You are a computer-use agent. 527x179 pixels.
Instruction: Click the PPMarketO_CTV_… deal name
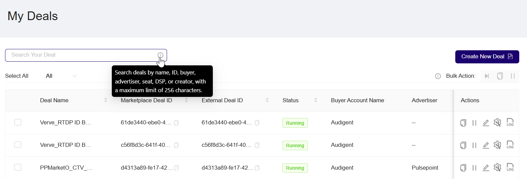[66, 168]
